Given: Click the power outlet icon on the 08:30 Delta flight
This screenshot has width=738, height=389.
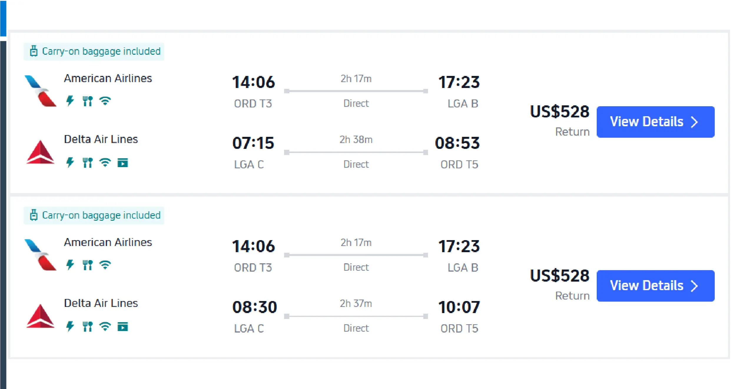Looking at the screenshot, I should point(70,326).
